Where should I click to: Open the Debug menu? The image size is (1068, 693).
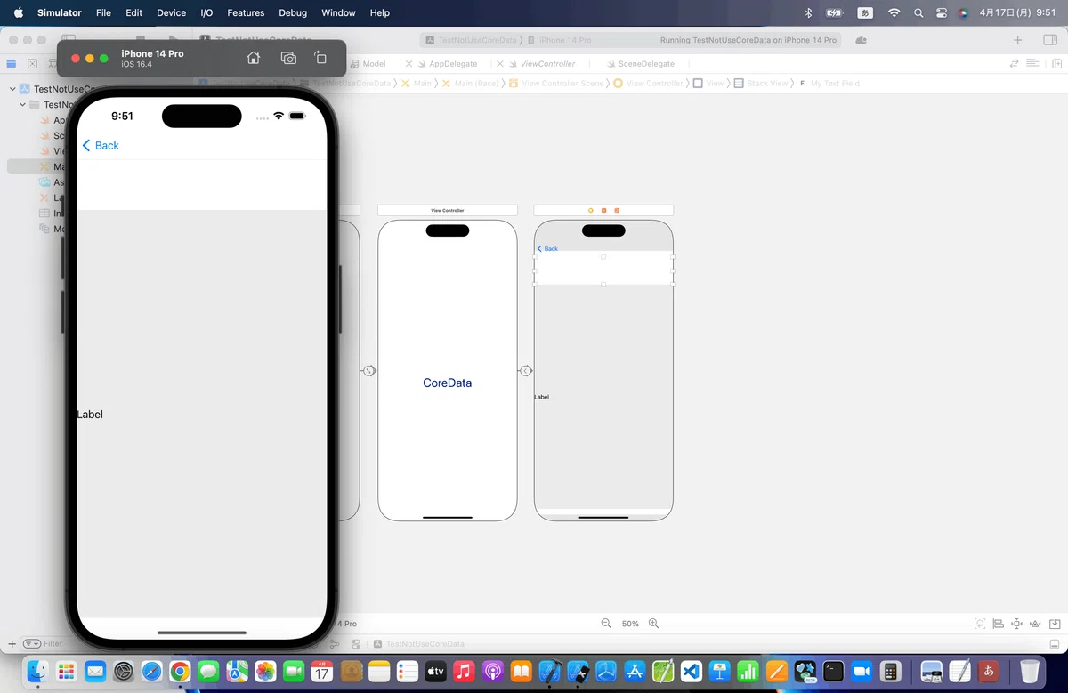pos(293,12)
